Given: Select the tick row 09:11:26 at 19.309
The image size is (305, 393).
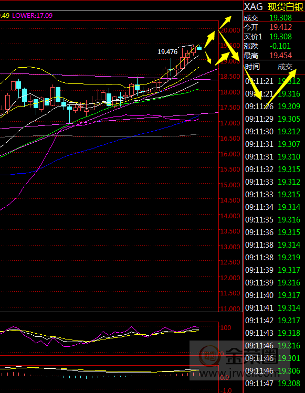Looking at the screenshot, I should pos(272,107).
